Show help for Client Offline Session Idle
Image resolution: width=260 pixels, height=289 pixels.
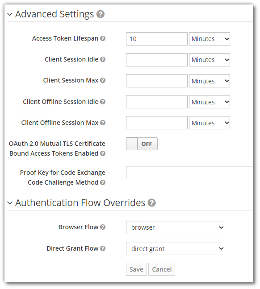pyautogui.click(x=103, y=102)
